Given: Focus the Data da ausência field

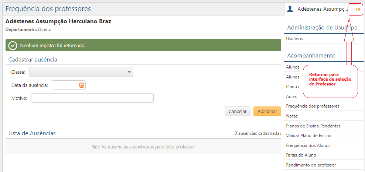Looking at the screenshot, I should (65, 85).
